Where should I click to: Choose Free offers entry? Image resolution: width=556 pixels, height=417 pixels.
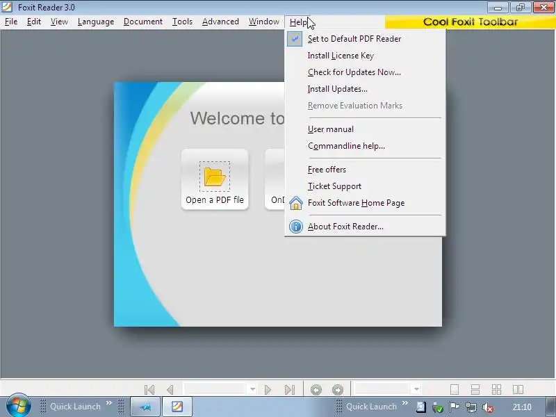(365, 170)
